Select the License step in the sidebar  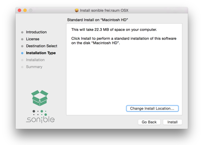(33, 39)
